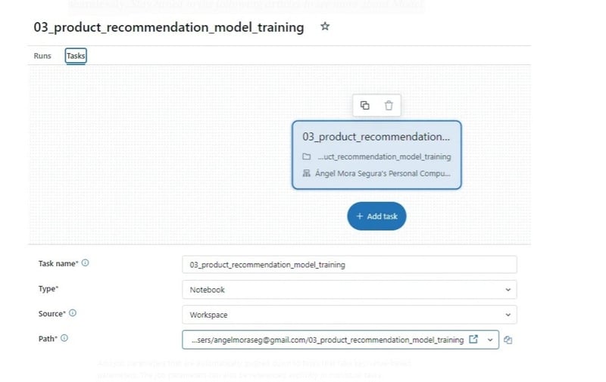Click the job title 03_product_recommendation_model_training

[169, 27]
